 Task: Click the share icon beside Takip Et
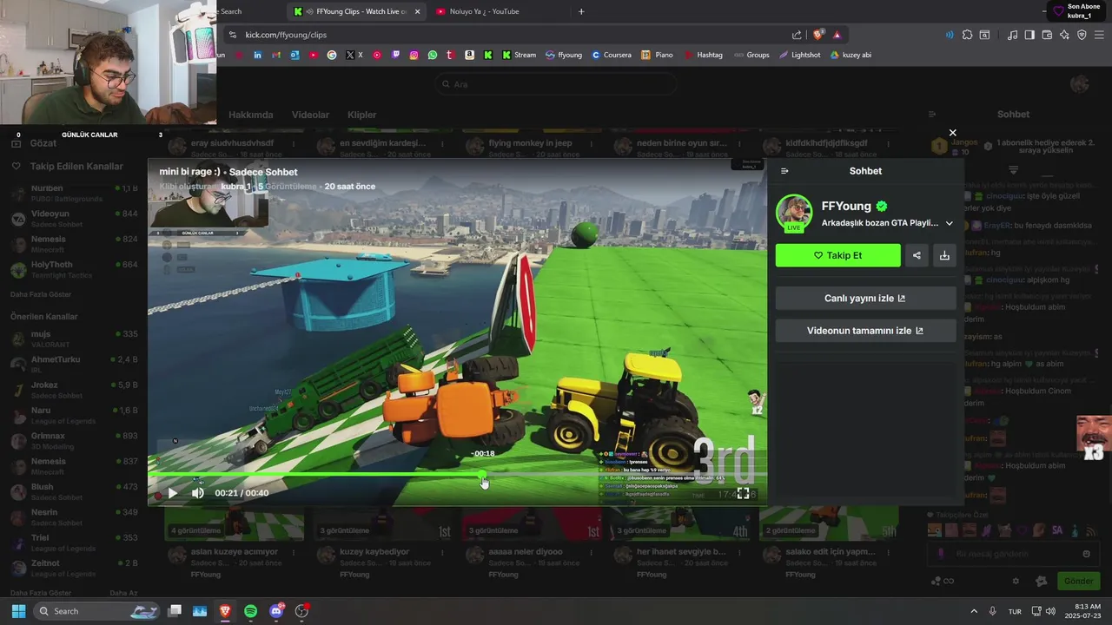pyautogui.click(x=917, y=255)
